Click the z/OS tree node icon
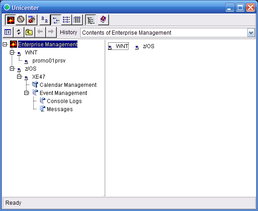Screen dimensions: 258x211 [x=19, y=70]
